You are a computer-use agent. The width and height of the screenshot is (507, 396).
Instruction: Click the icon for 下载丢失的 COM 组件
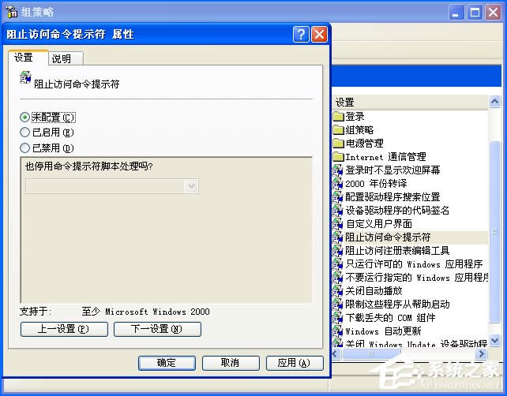(338, 318)
